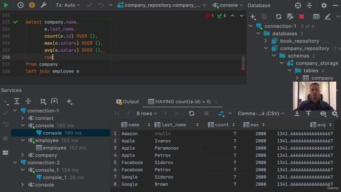Collapse all services icon in Services toolbar

[x=28, y=101]
